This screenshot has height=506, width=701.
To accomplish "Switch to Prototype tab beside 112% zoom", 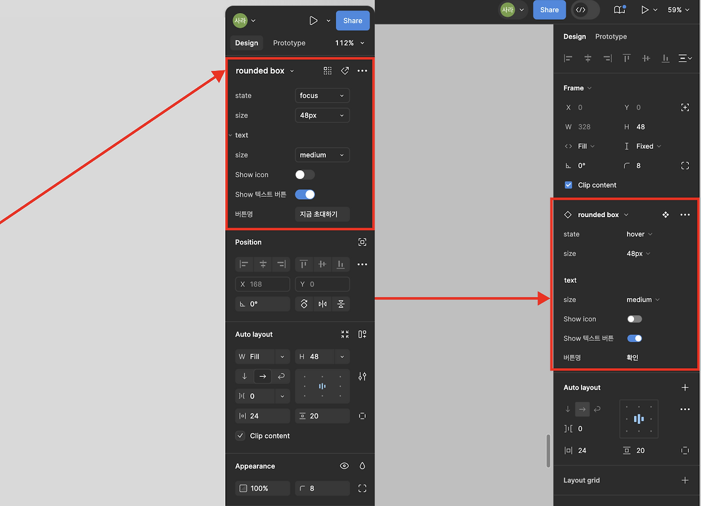I will coord(289,43).
